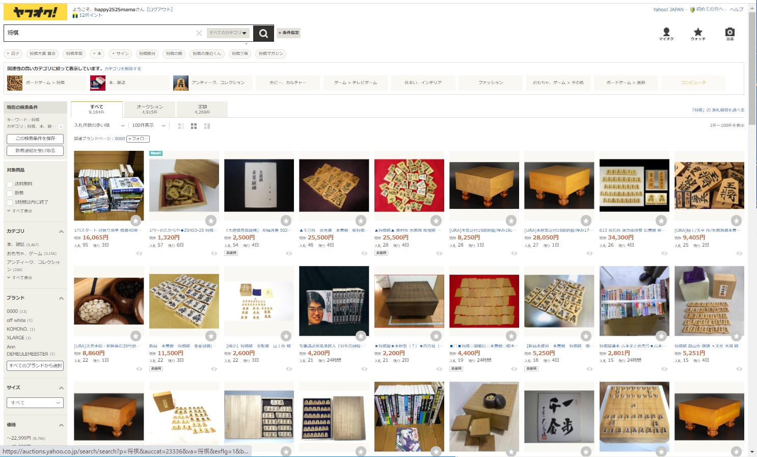Viewport: 757px width, 457px height.
Task: Collapse the カテゴリ sidebar section
Action: click(x=61, y=231)
